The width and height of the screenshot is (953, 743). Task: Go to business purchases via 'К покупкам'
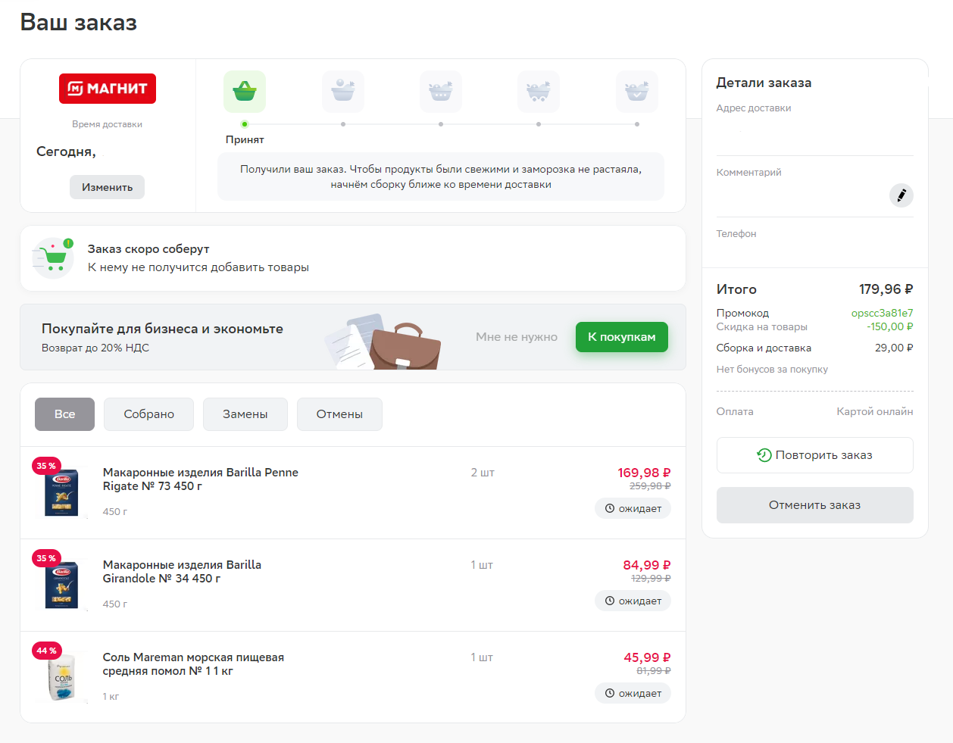(622, 337)
